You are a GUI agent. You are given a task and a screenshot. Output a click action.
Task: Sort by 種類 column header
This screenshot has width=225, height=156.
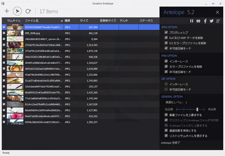[71, 21]
